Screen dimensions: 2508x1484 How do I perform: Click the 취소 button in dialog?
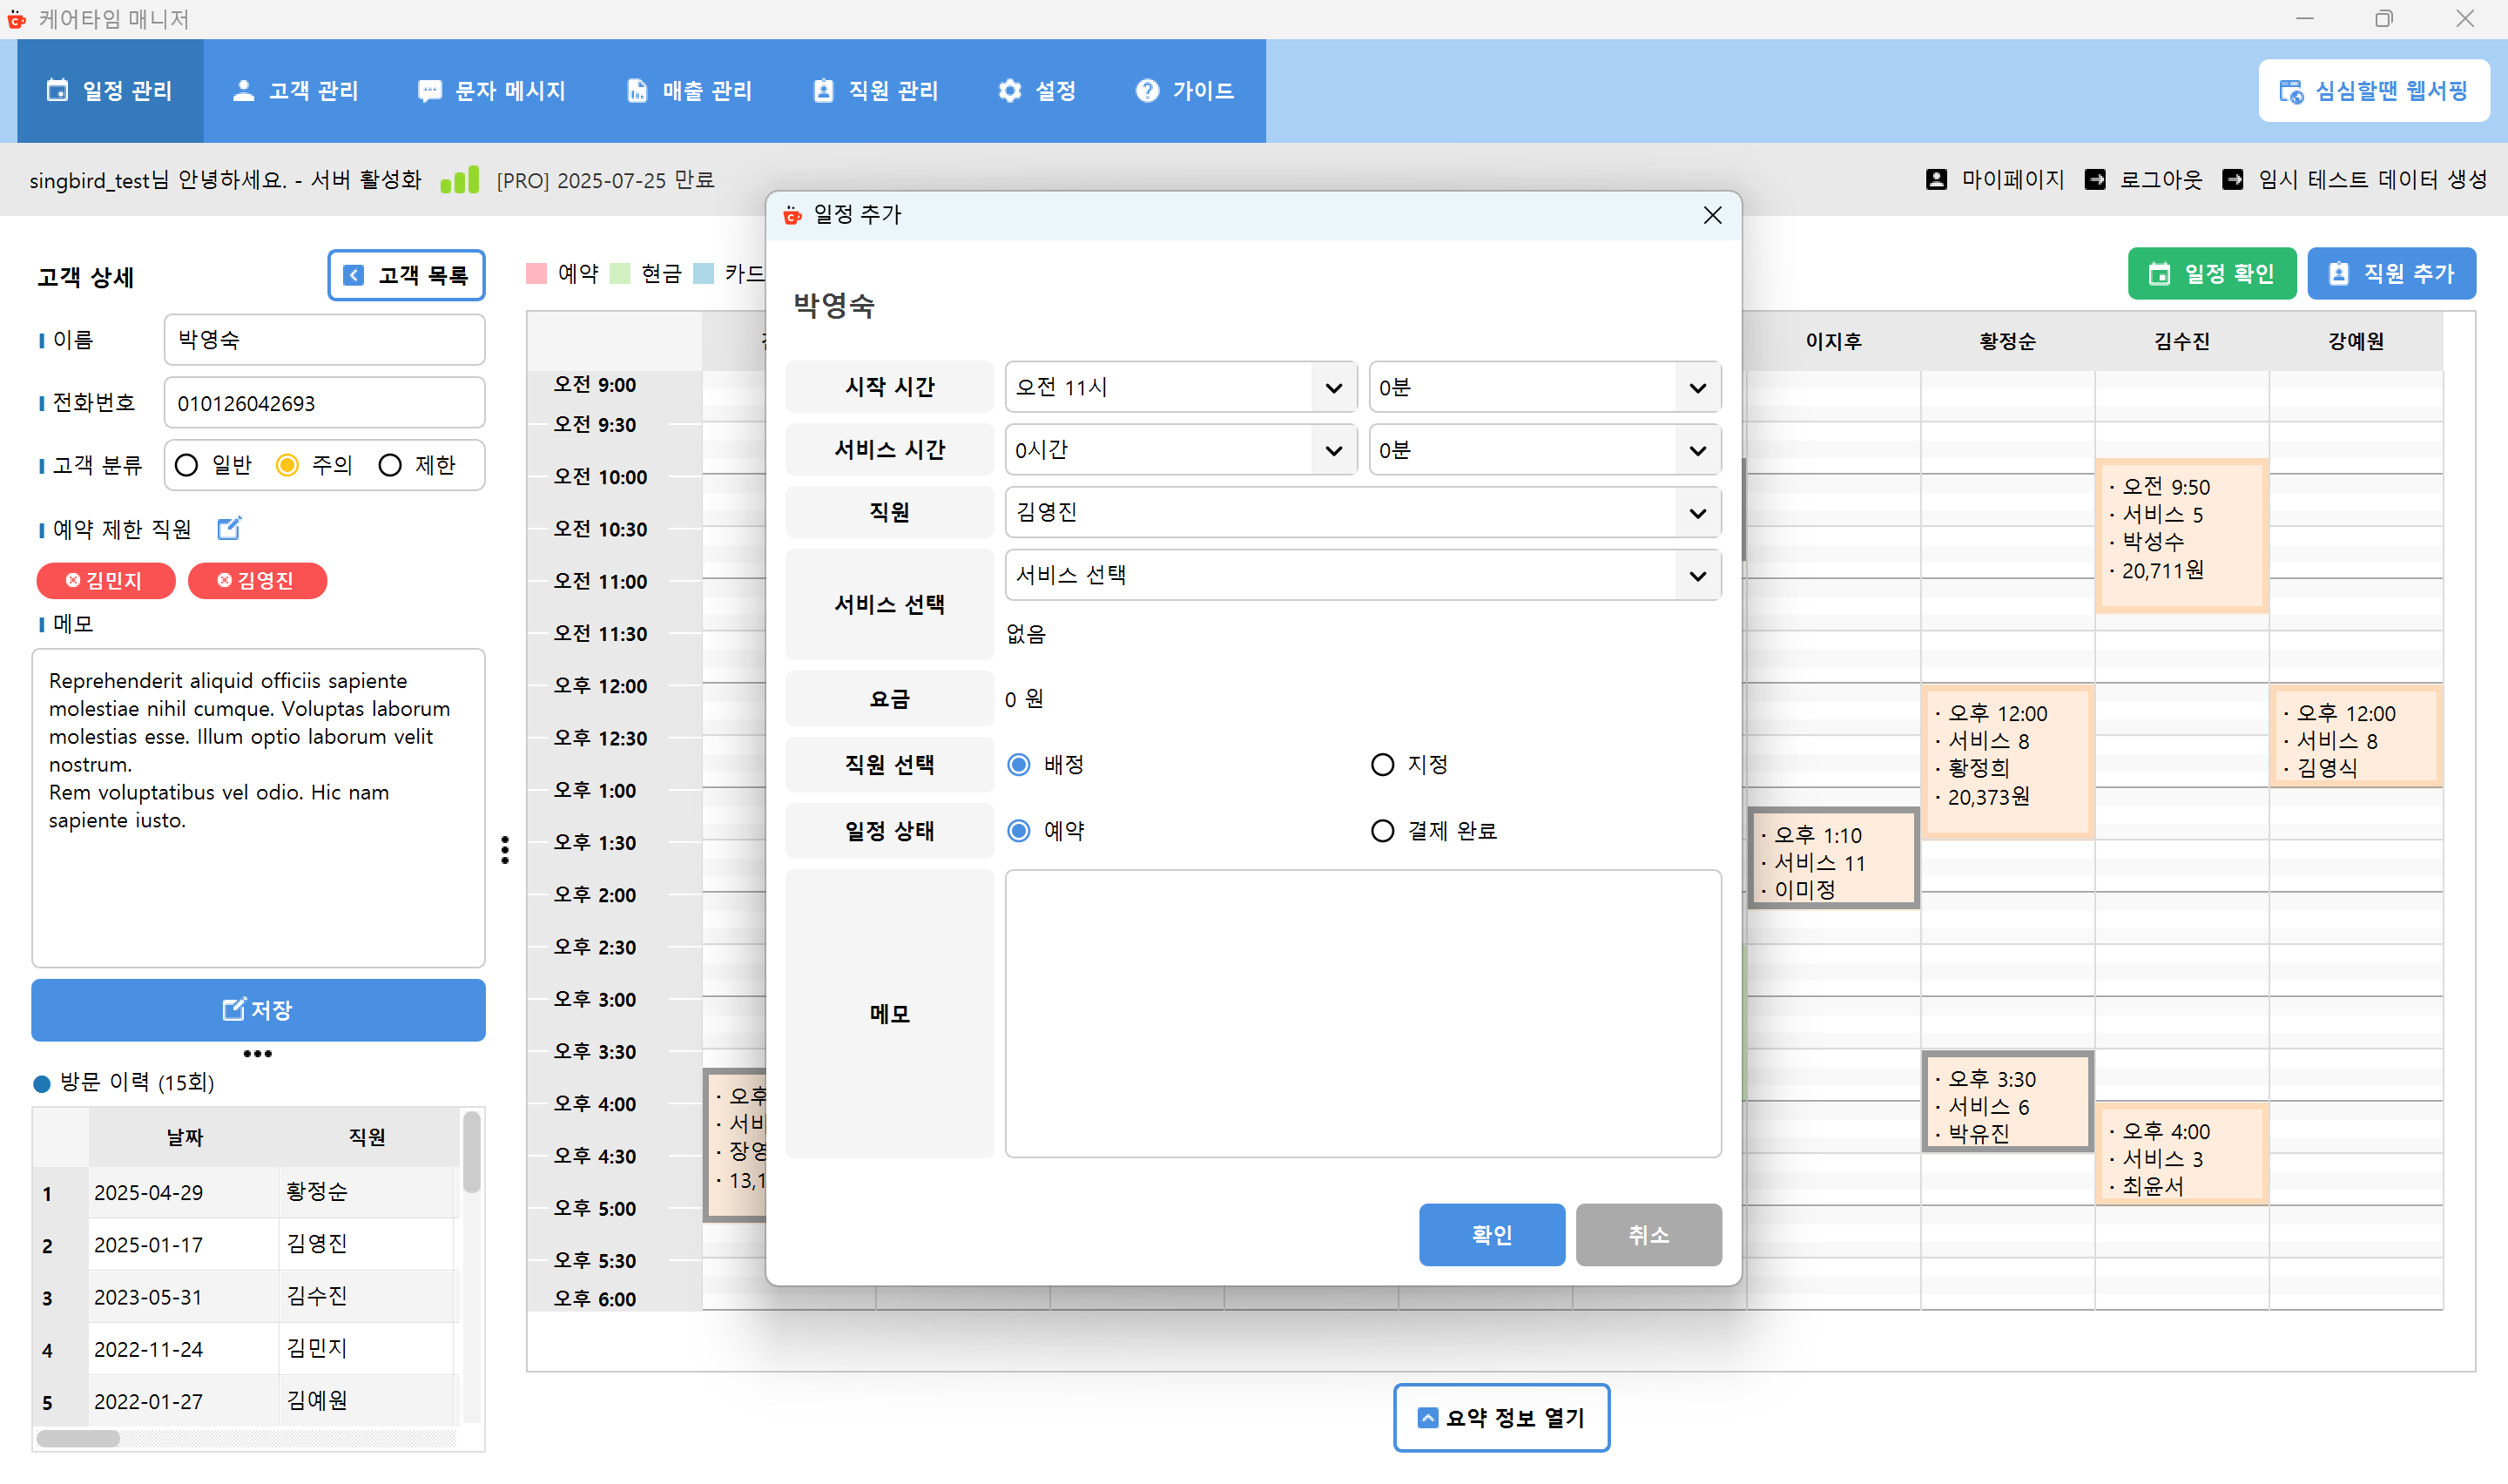[1648, 1235]
